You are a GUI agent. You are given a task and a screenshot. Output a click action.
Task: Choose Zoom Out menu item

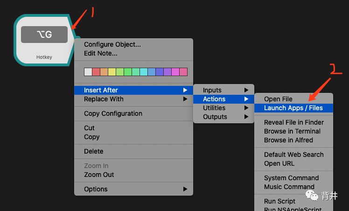pos(99,175)
